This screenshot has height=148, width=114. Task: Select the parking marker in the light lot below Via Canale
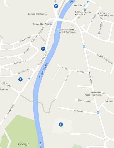coord(61,124)
